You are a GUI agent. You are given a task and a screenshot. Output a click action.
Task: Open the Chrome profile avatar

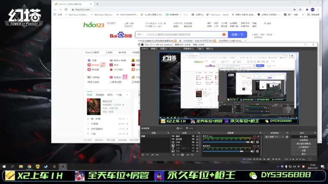[x=312, y=9]
